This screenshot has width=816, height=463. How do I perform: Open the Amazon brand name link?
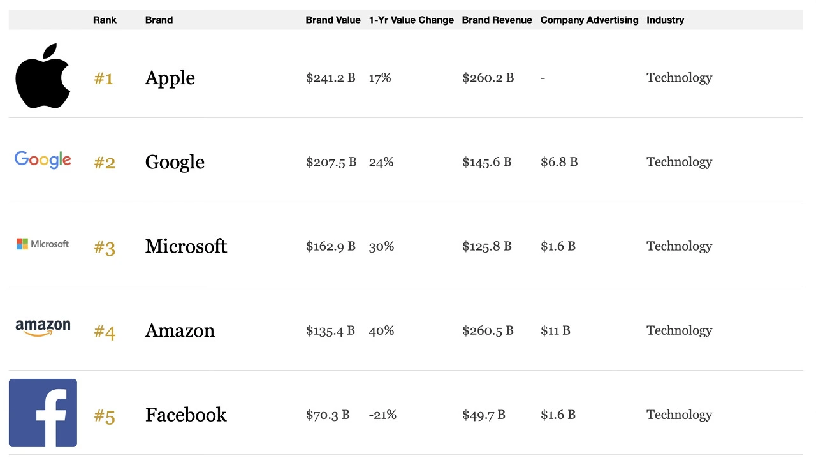point(180,330)
